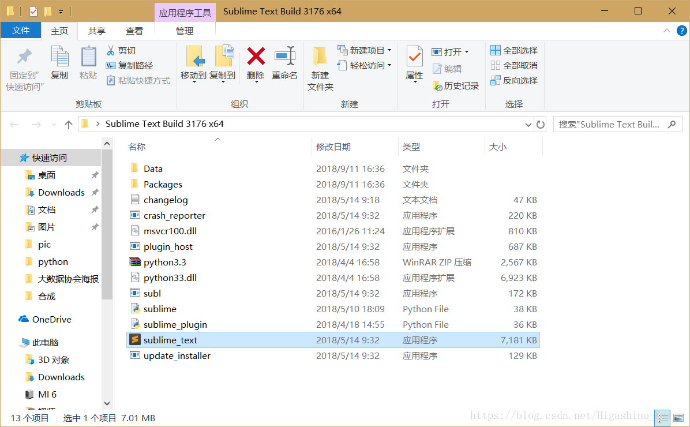The width and height of the screenshot is (690, 427).
Task: Select the 应用程序工具 contextual tab
Action: pos(185,12)
